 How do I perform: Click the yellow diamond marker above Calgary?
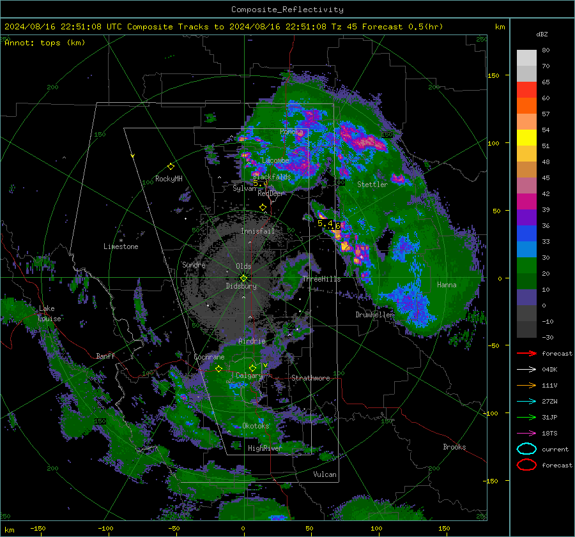[252, 368]
